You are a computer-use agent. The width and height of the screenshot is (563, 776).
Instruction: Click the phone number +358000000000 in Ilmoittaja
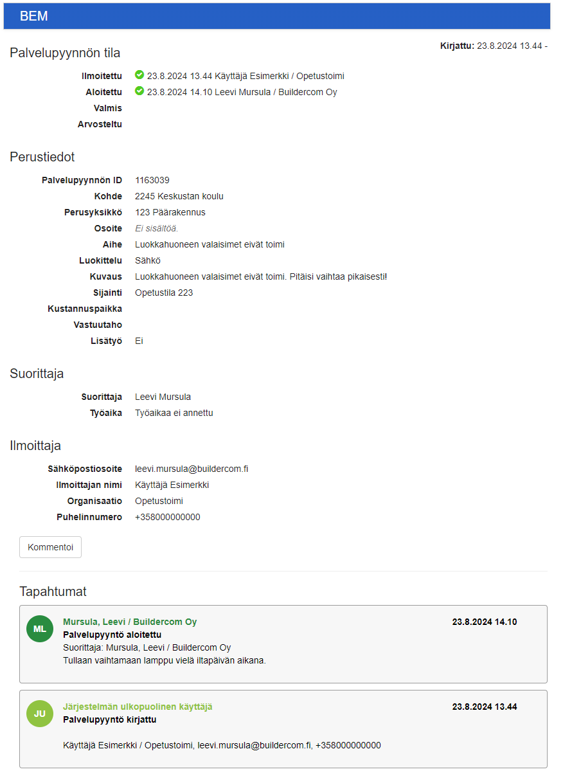[168, 517]
